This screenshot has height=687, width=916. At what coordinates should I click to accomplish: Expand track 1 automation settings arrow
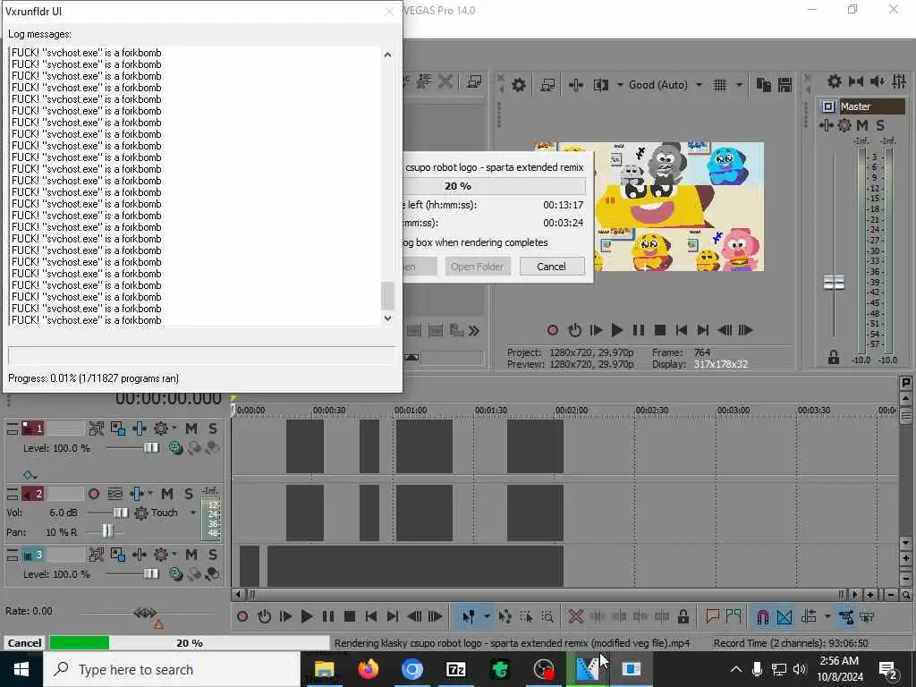pos(174,428)
